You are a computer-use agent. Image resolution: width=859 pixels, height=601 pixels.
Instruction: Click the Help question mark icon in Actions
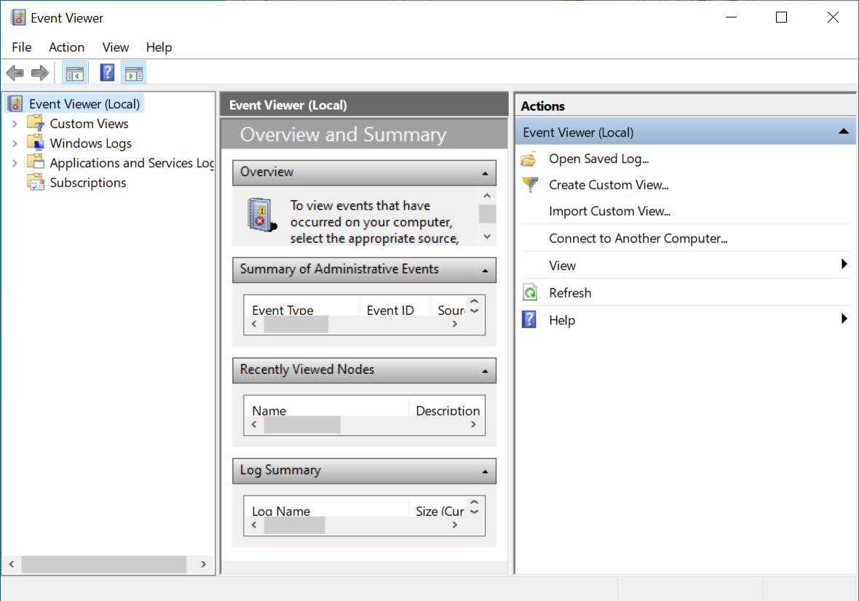tap(529, 319)
